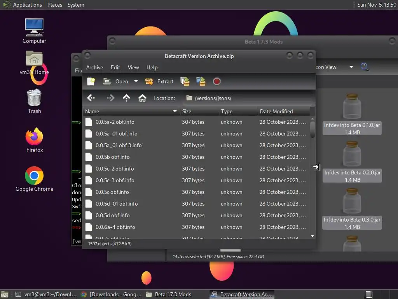This screenshot has height=299, width=398.
Task: Sort by the Name column header
Action: tap(131, 111)
